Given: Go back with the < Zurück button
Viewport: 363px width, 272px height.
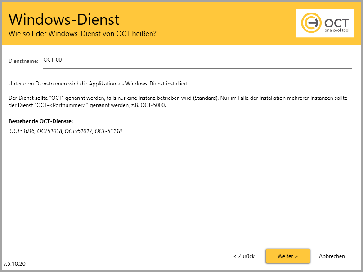Looking at the screenshot, I should click(244, 256).
